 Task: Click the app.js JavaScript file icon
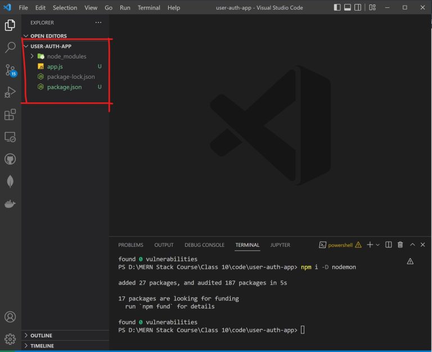tap(40, 67)
